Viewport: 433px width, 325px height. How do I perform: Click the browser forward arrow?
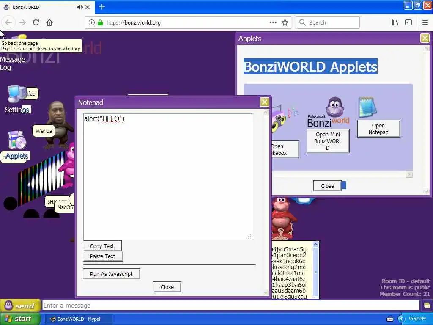[x=22, y=22]
